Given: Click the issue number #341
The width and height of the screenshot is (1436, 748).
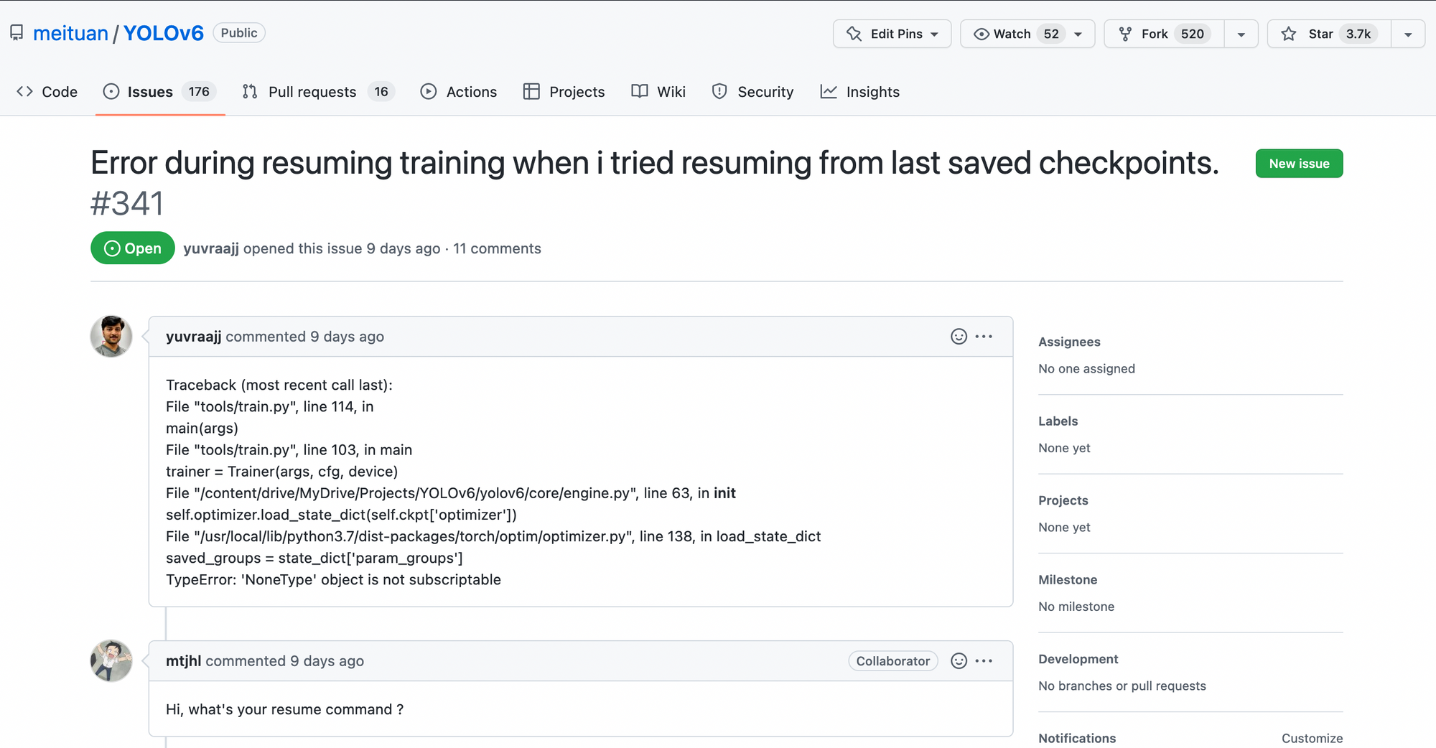Looking at the screenshot, I should [127, 204].
